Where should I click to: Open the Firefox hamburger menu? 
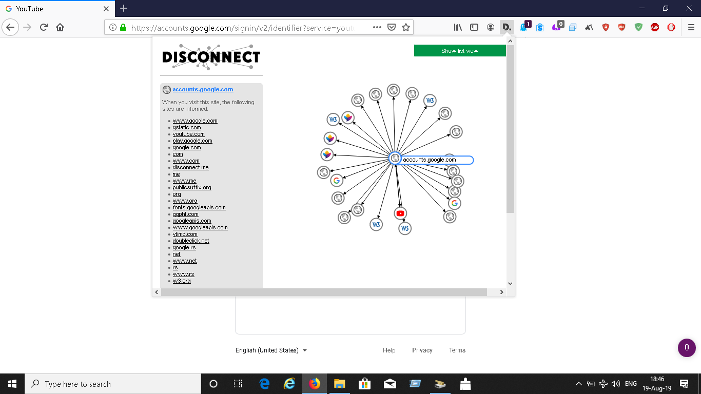tap(691, 27)
